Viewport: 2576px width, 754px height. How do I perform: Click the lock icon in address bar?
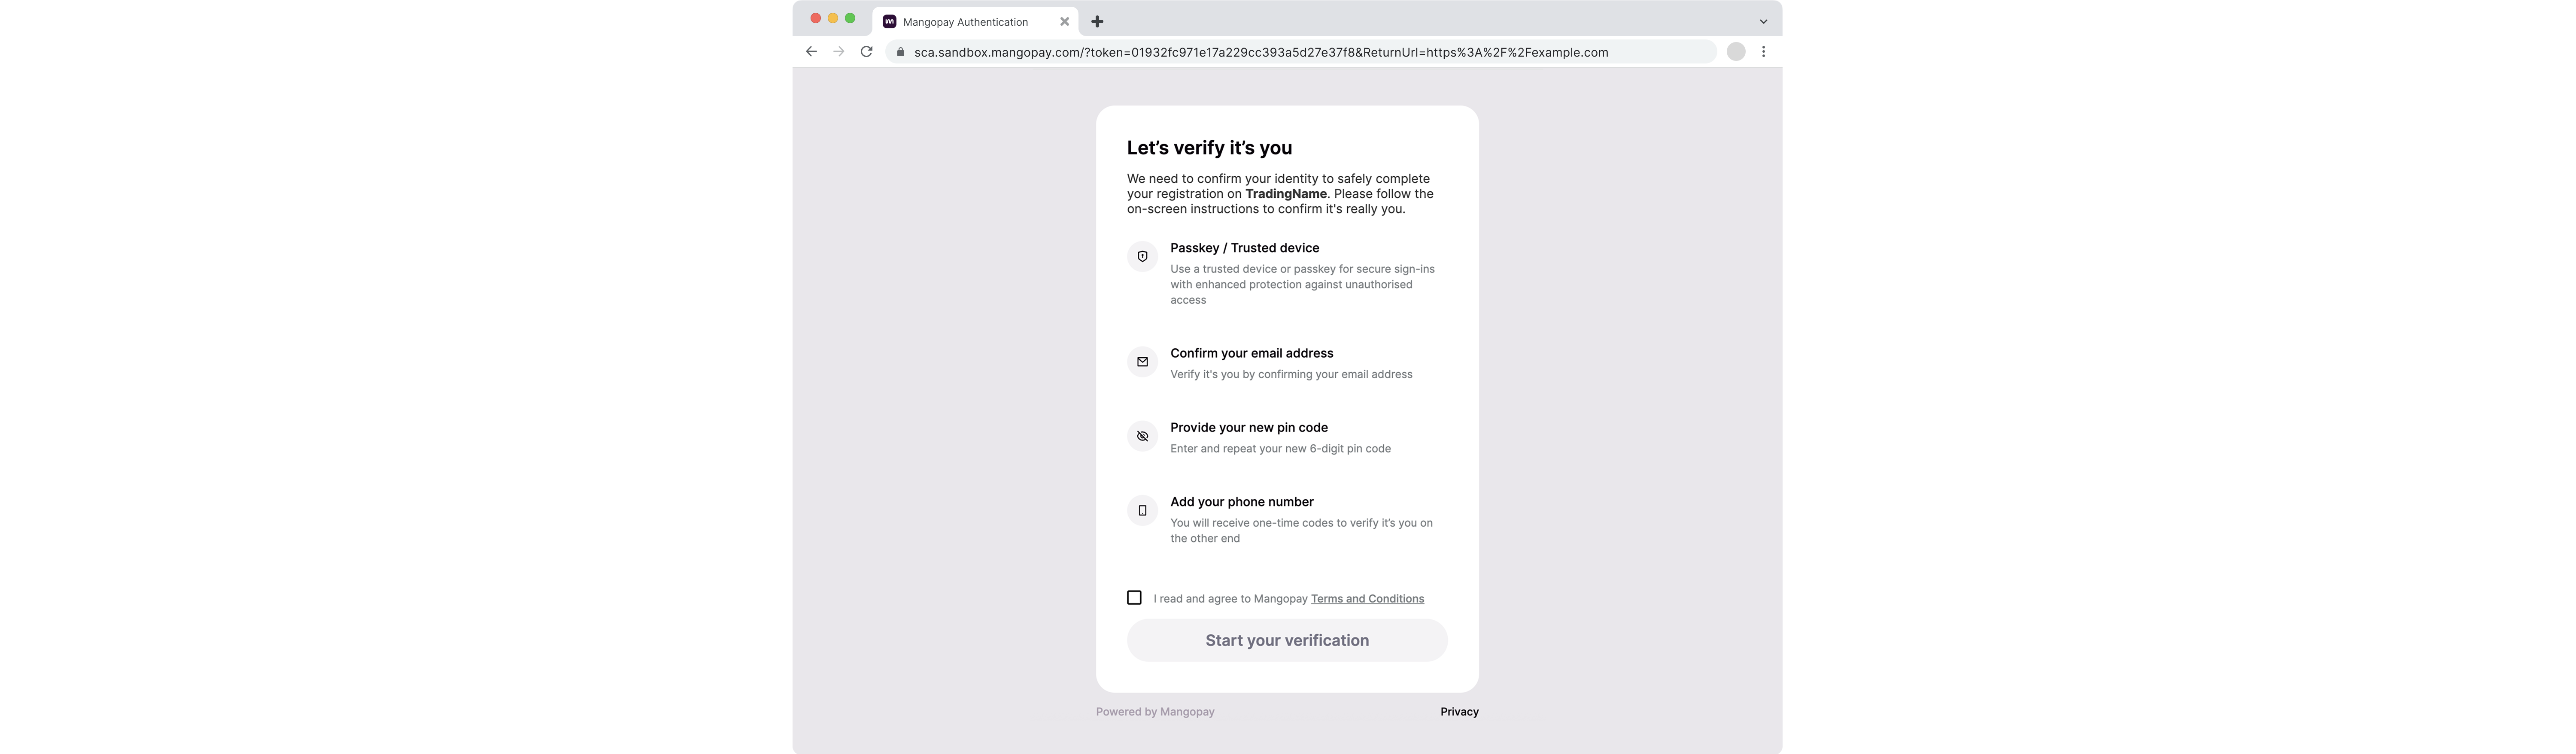tap(900, 52)
